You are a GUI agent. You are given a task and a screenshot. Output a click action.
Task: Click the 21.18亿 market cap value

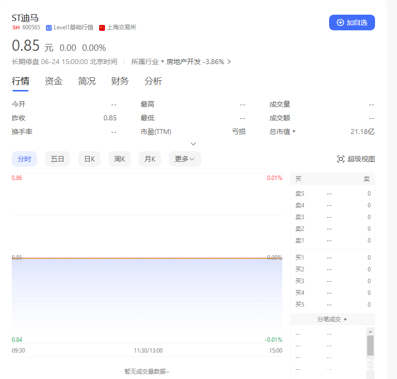(362, 132)
